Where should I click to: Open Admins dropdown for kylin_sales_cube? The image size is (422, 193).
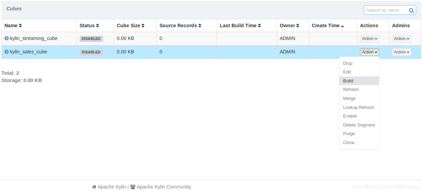pos(402,52)
